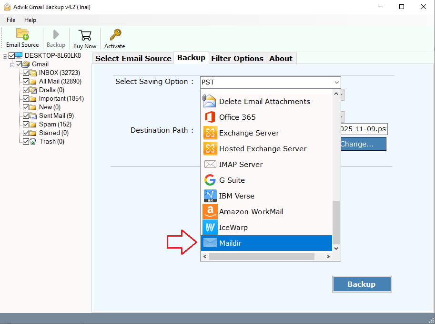Toggle the All Mail (32890) checkbox

(26, 82)
